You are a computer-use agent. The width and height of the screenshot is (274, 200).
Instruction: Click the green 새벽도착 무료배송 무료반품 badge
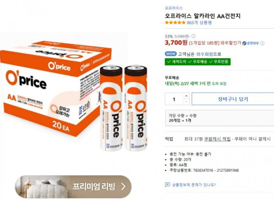pyautogui.click(x=198, y=62)
